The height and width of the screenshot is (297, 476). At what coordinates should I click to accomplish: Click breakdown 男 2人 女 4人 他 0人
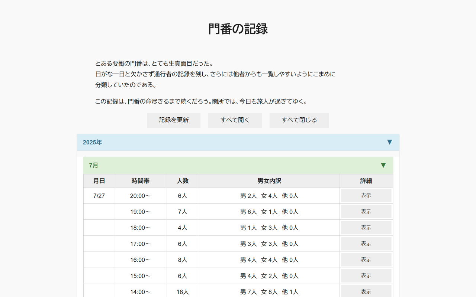click(x=269, y=196)
